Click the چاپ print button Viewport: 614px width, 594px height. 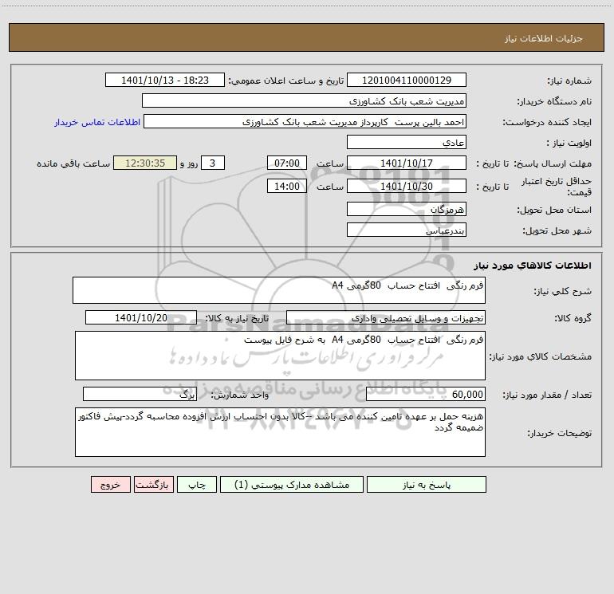pyautogui.click(x=197, y=484)
